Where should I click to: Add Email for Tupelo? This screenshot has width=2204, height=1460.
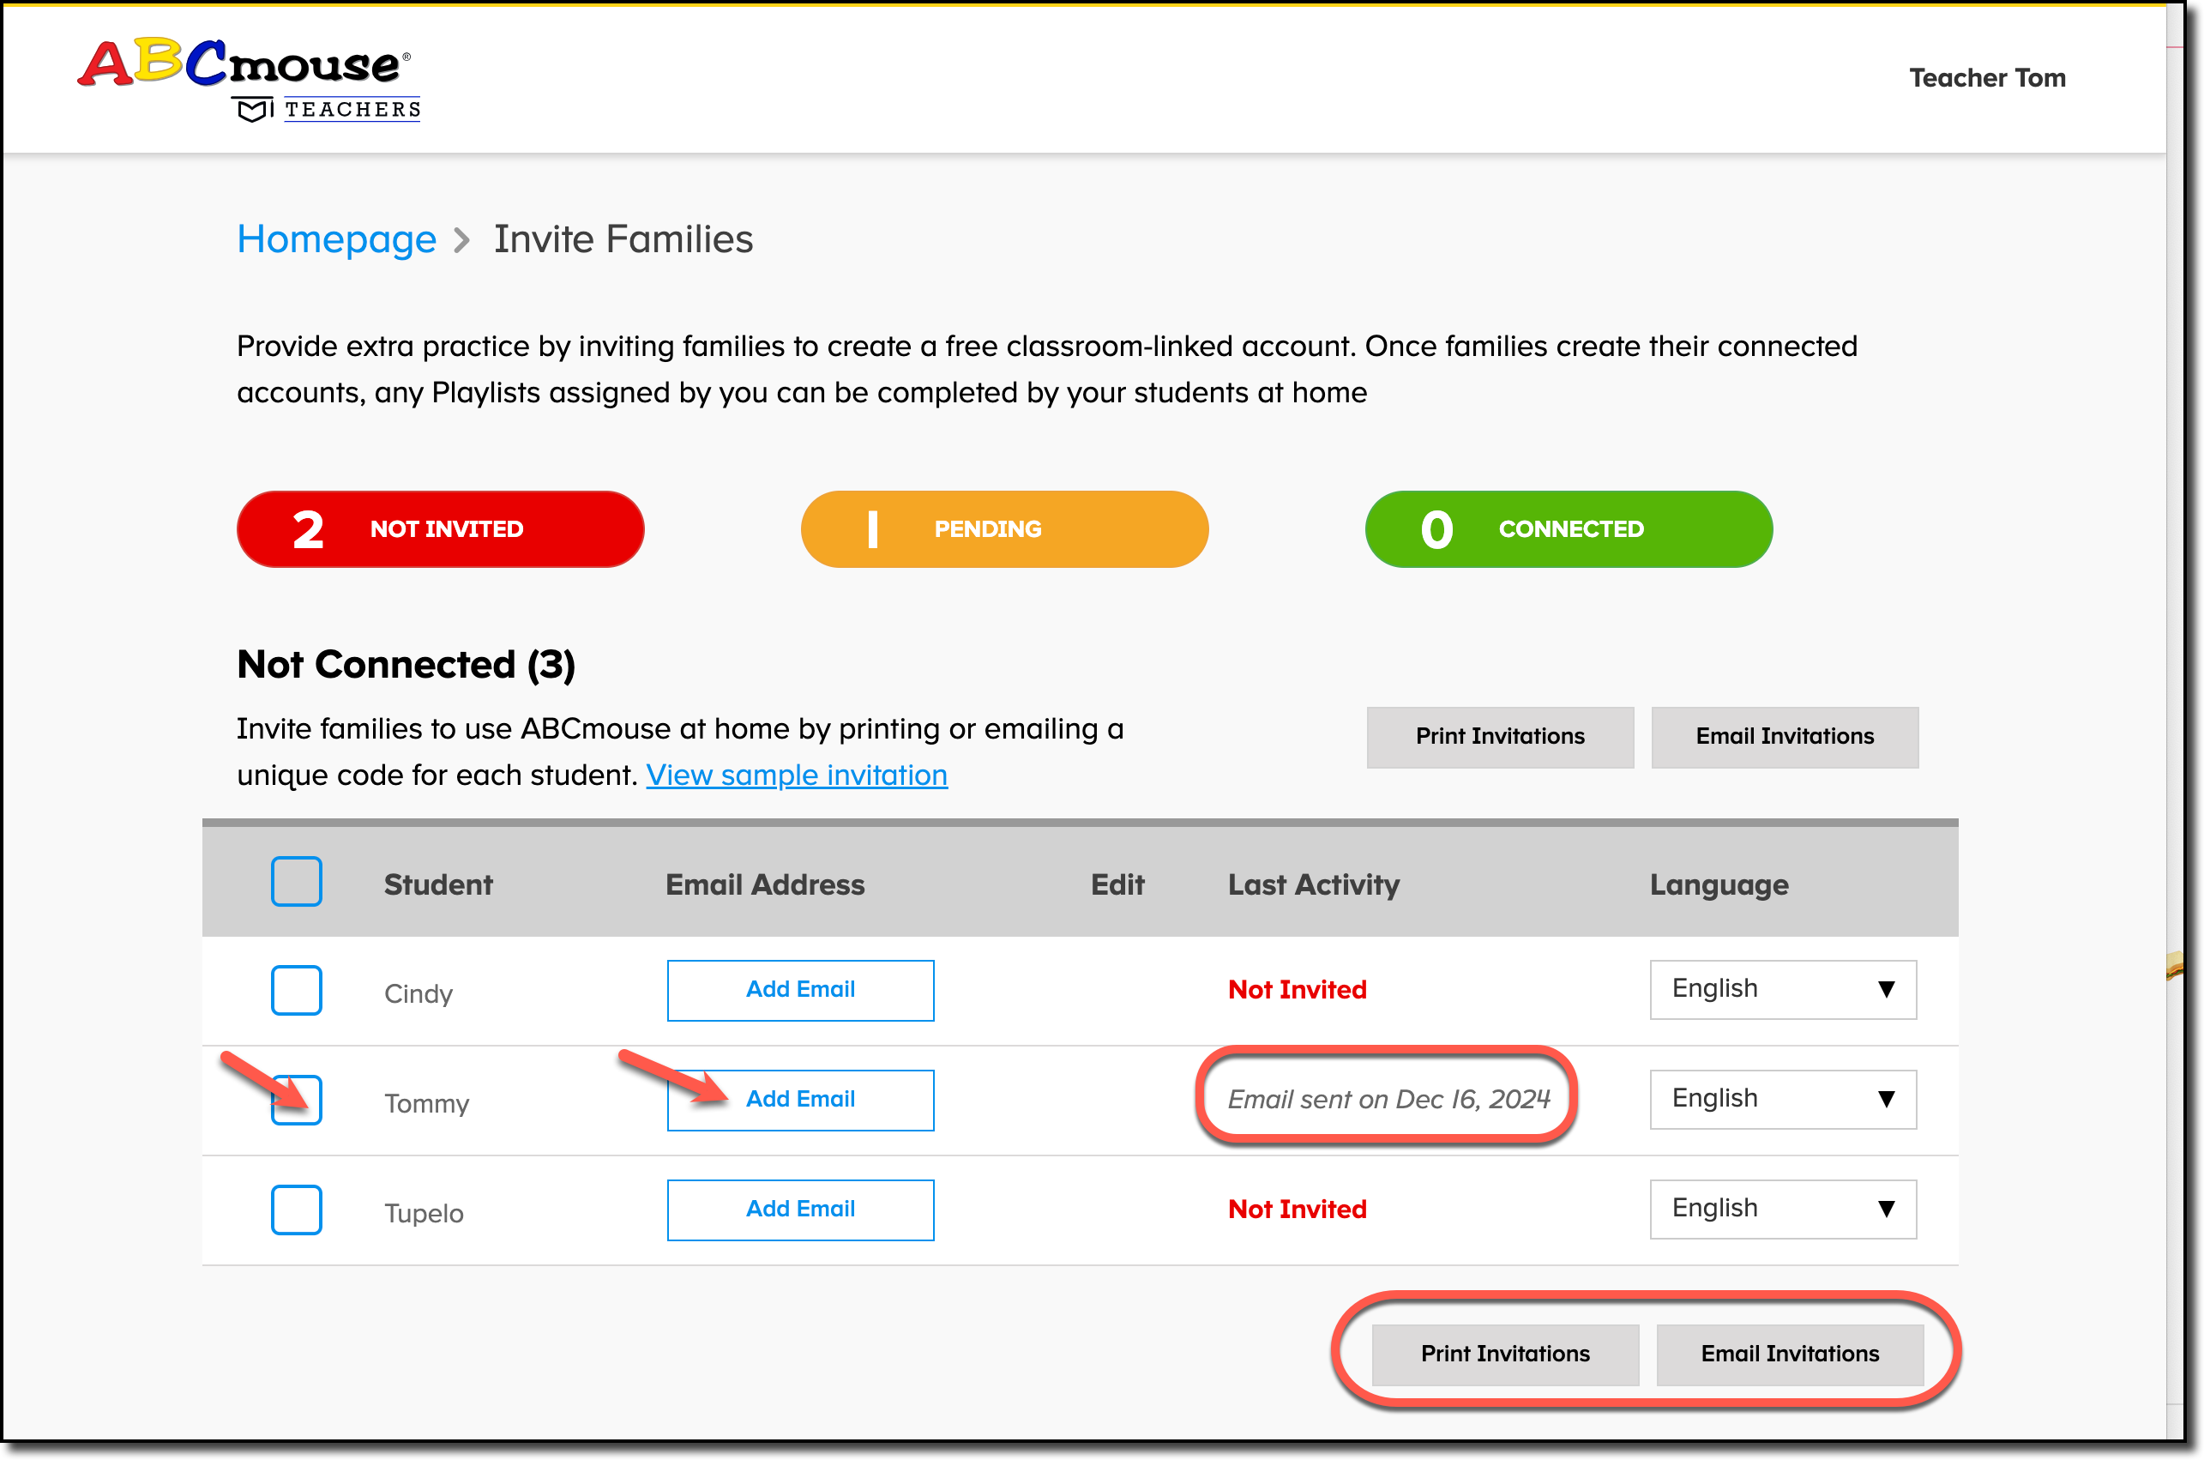(800, 1210)
